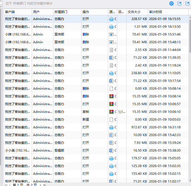Go to the next page of results
This screenshot has width=191, height=186.
tap(41, 185)
